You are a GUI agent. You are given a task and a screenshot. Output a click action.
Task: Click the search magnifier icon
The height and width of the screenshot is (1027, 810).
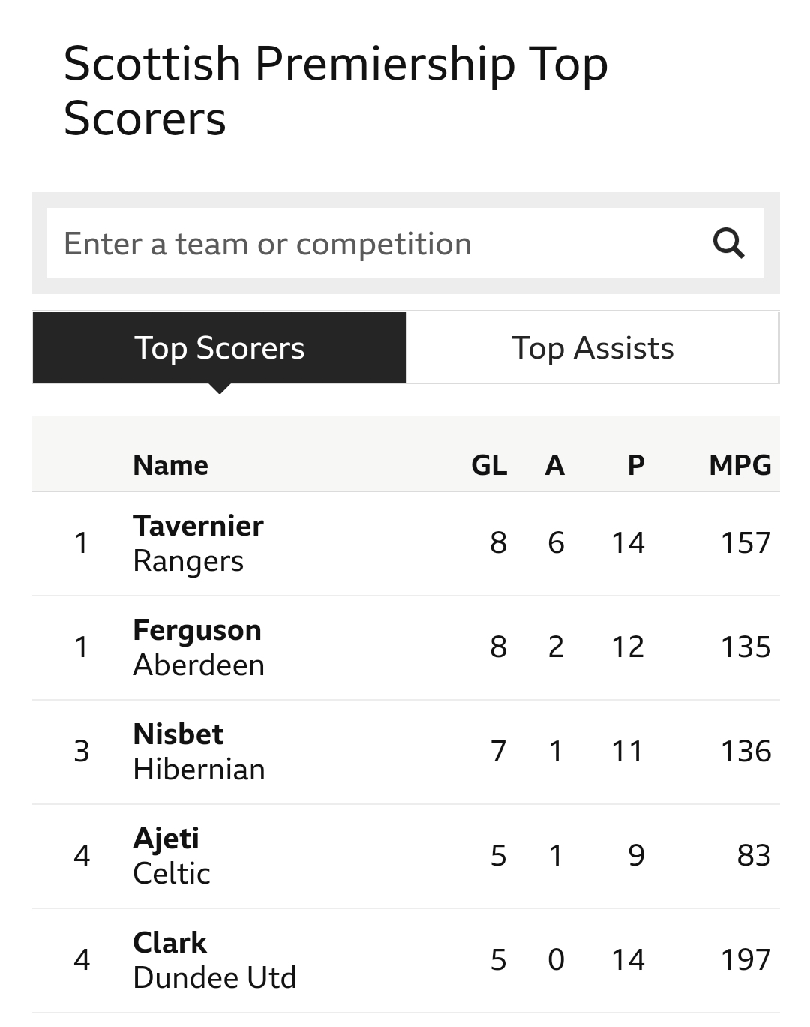pos(728,243)
